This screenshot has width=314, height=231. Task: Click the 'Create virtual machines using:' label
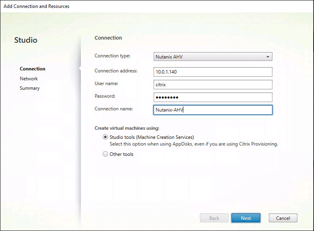tap(127, 128)
